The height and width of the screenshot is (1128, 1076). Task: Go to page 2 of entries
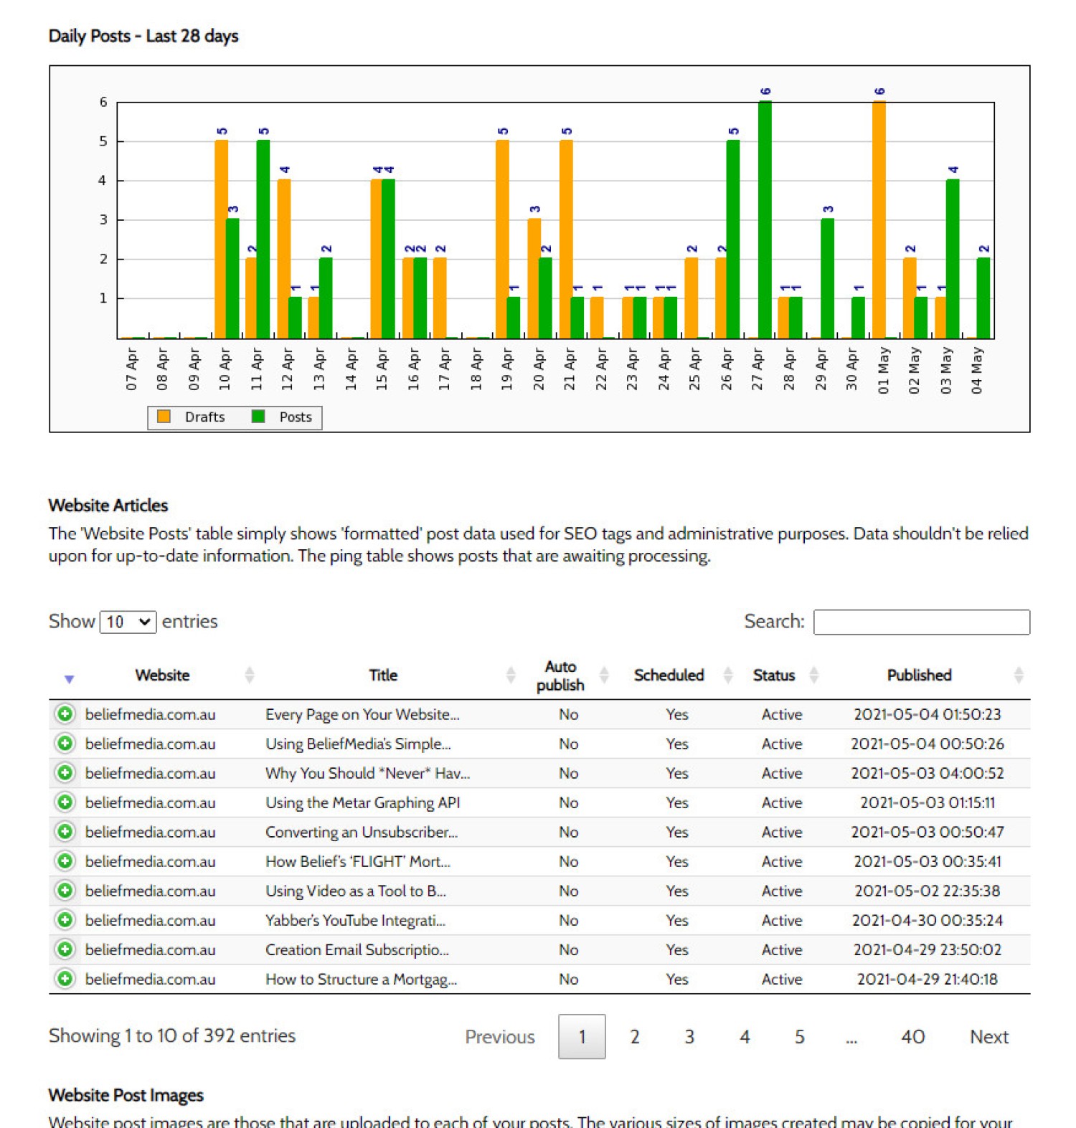635,1037
